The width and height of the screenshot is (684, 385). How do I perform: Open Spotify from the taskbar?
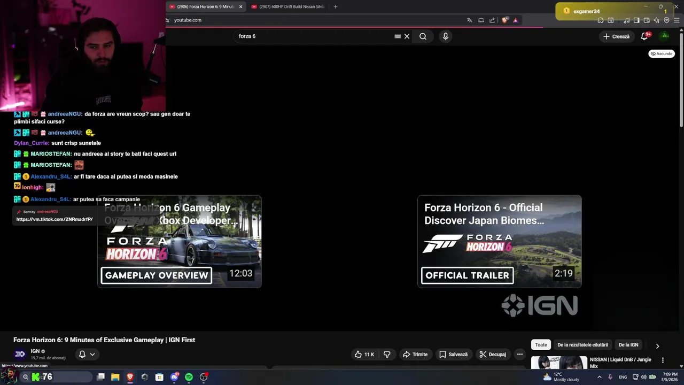pos(189,377)
